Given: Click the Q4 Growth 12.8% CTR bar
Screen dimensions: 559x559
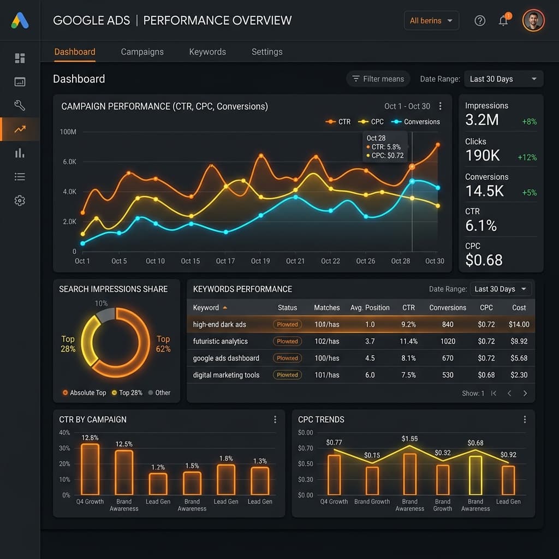Looking at the screenshot, I should point(90,469).
